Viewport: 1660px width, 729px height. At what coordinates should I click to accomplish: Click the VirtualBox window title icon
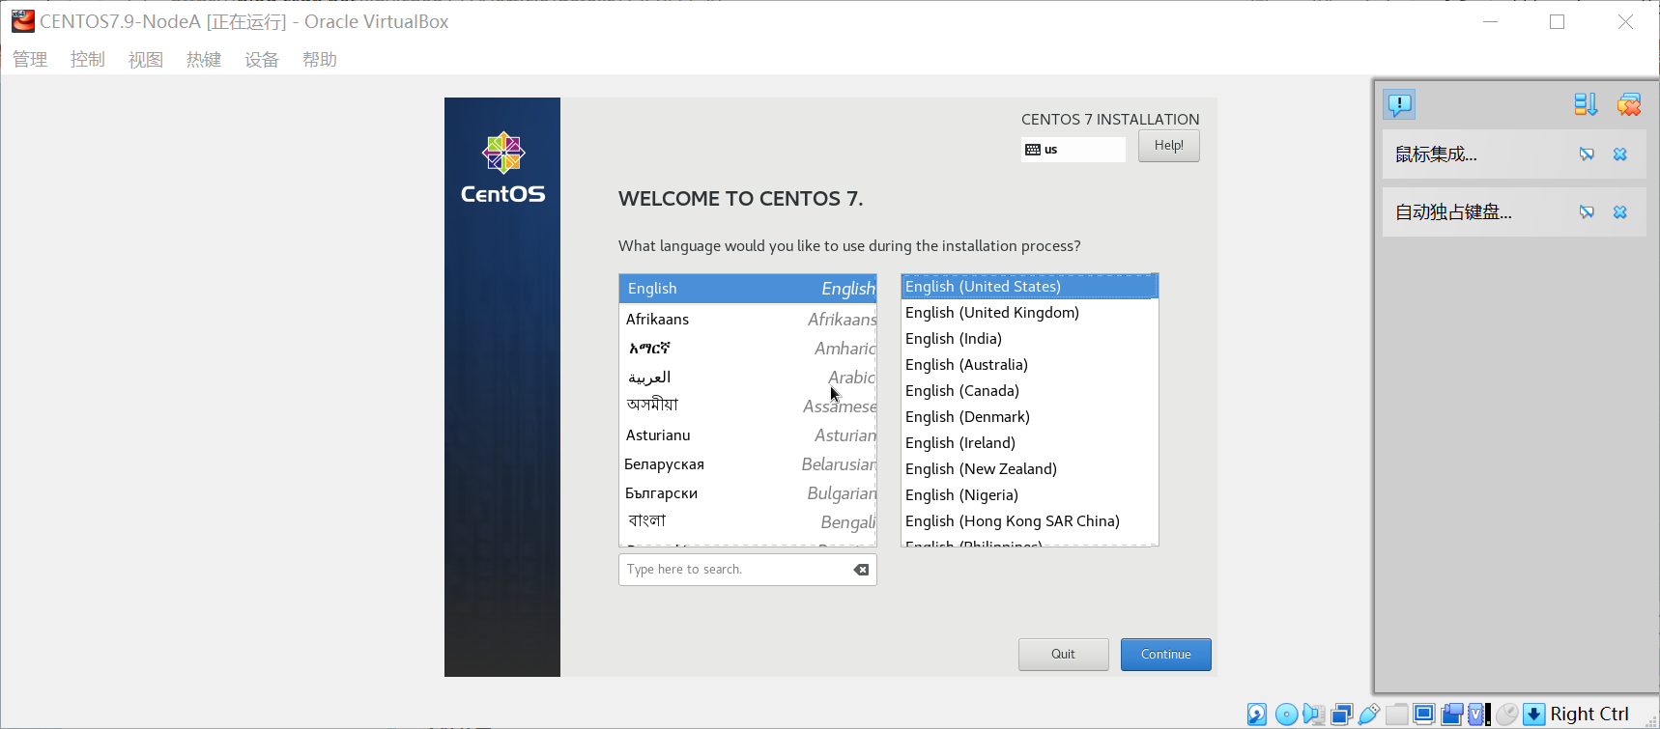pos(23,20)
